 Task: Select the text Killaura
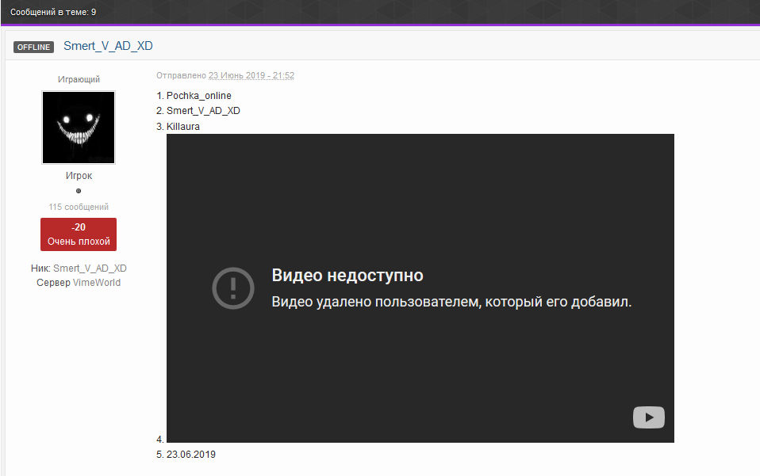[x=183, y=126]
